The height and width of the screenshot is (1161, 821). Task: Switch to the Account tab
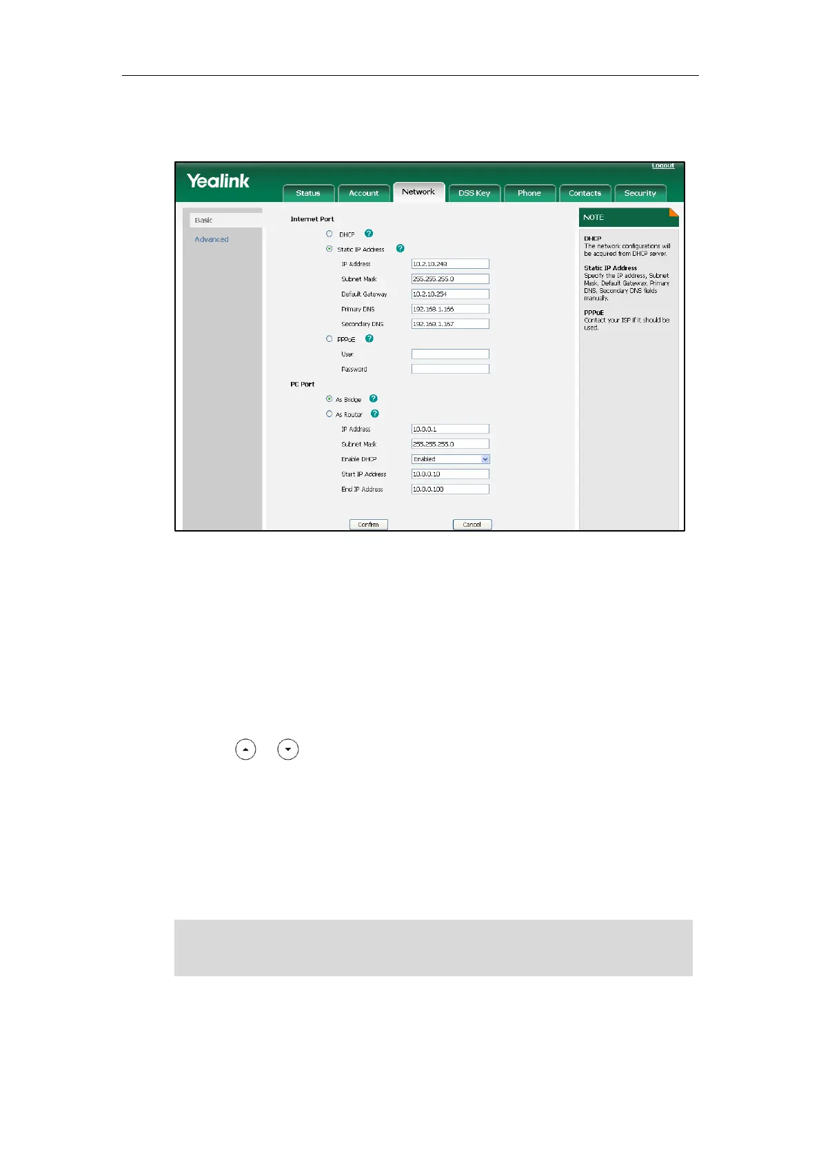[x=363, y=193]
